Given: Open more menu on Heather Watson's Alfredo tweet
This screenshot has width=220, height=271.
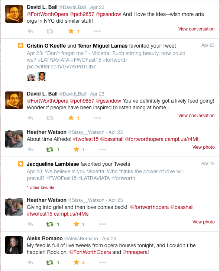Looking at the screenshot, I should point(103,149).
